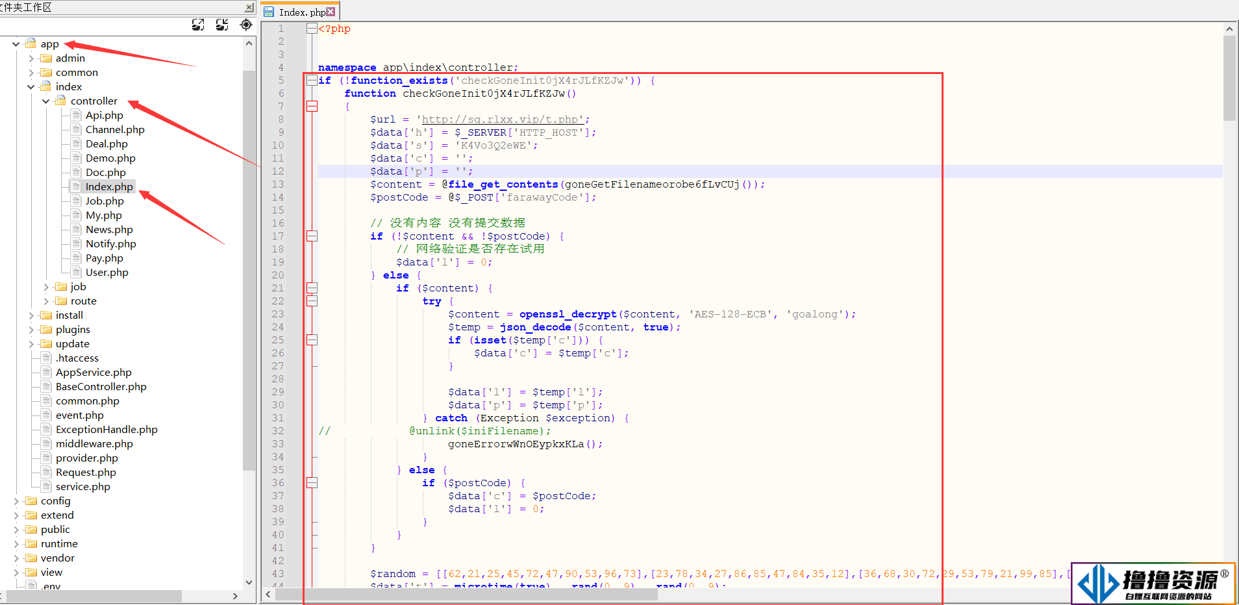Fold the if block at line 5
The height and width of the screenshot is (605, 1239).
tap(312, 80)
